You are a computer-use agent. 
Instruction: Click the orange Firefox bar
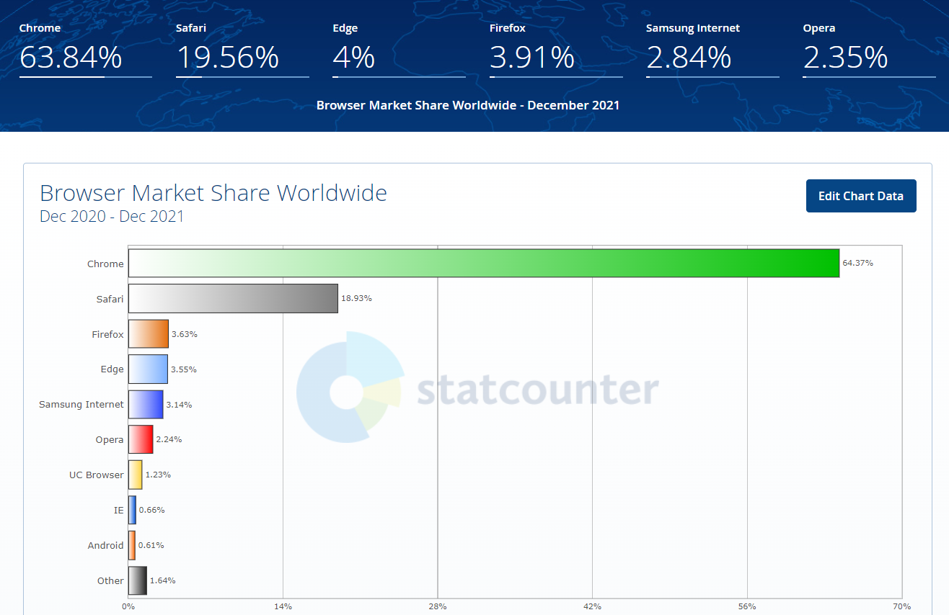pos(149,333)
